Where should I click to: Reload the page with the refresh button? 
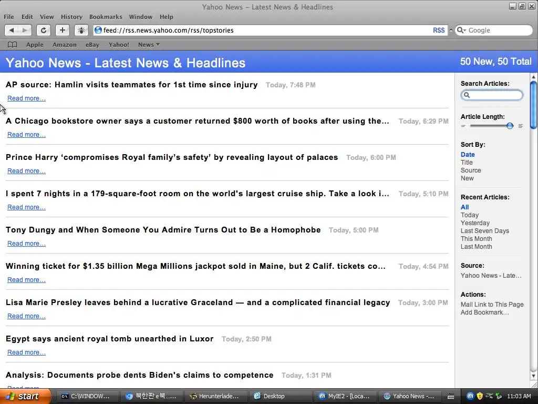tap(44, 30)
